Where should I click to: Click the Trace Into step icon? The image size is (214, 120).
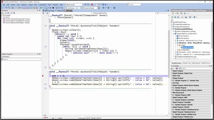pos(57,8)
